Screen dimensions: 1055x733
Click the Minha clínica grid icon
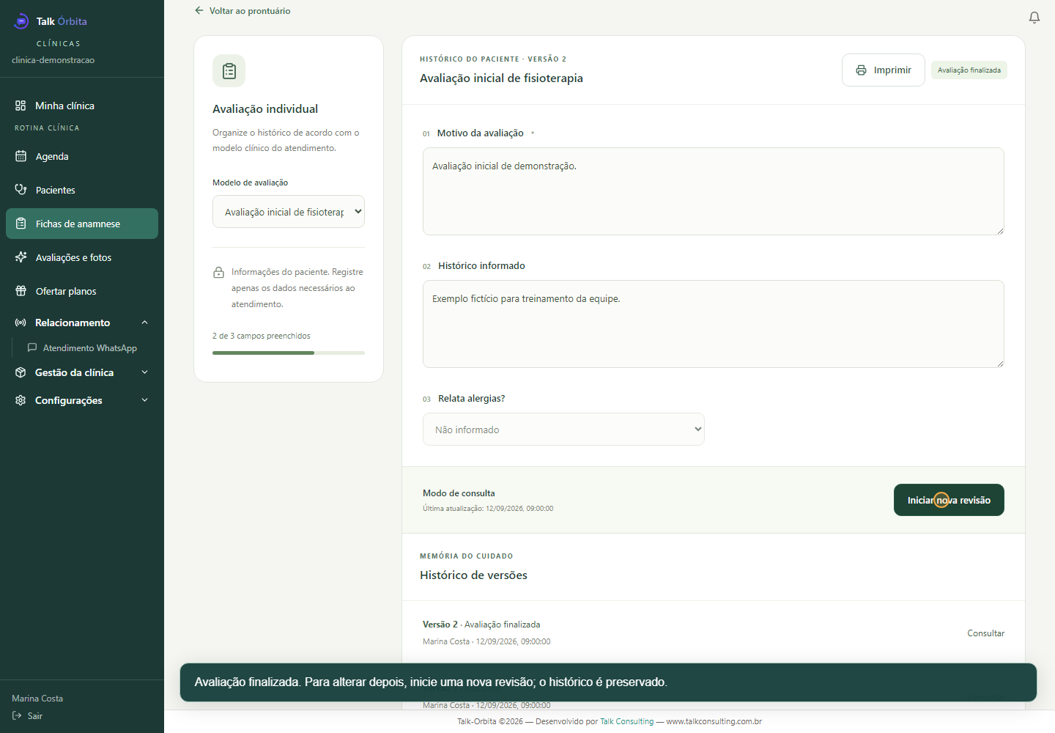21,106
